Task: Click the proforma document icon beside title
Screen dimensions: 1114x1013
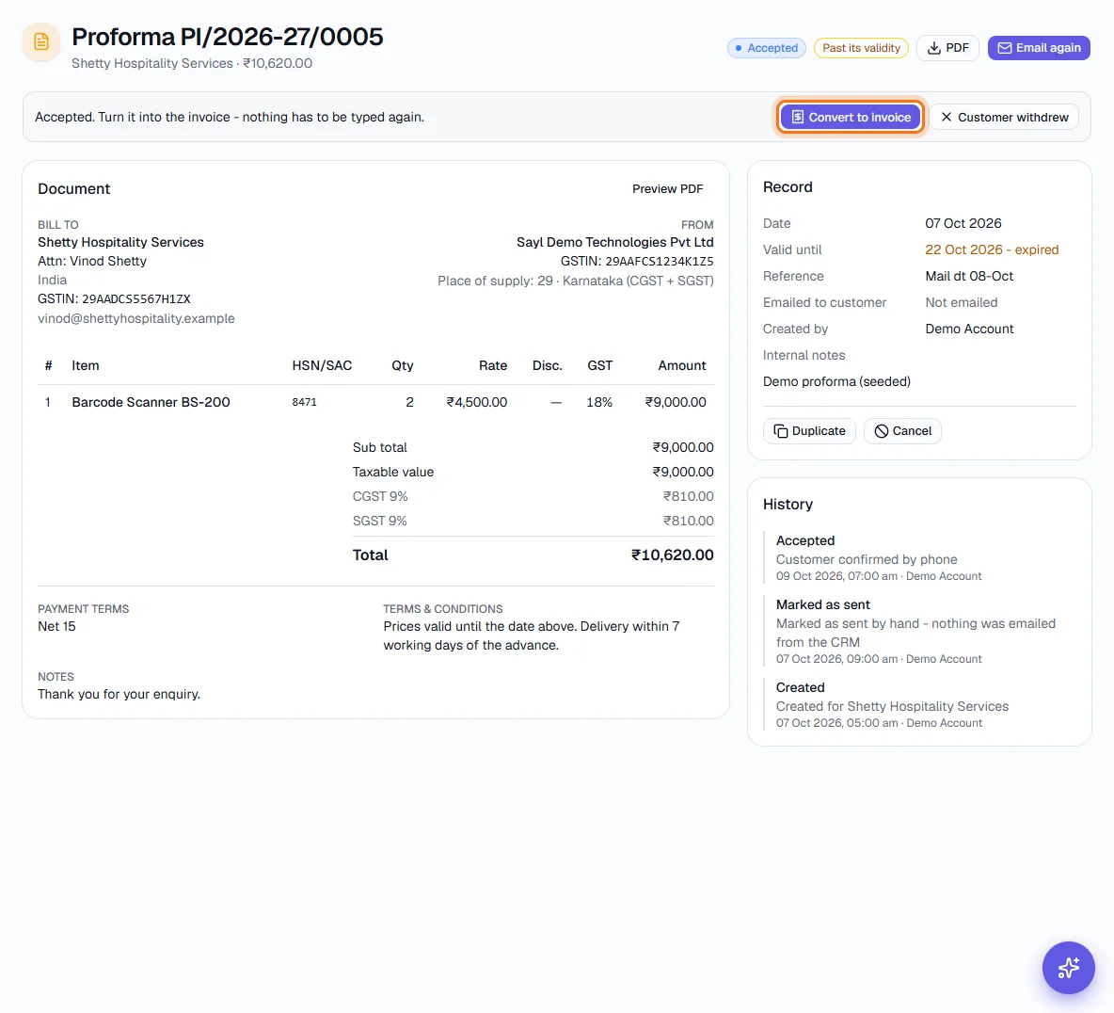Action: click(x=41, y=42)
